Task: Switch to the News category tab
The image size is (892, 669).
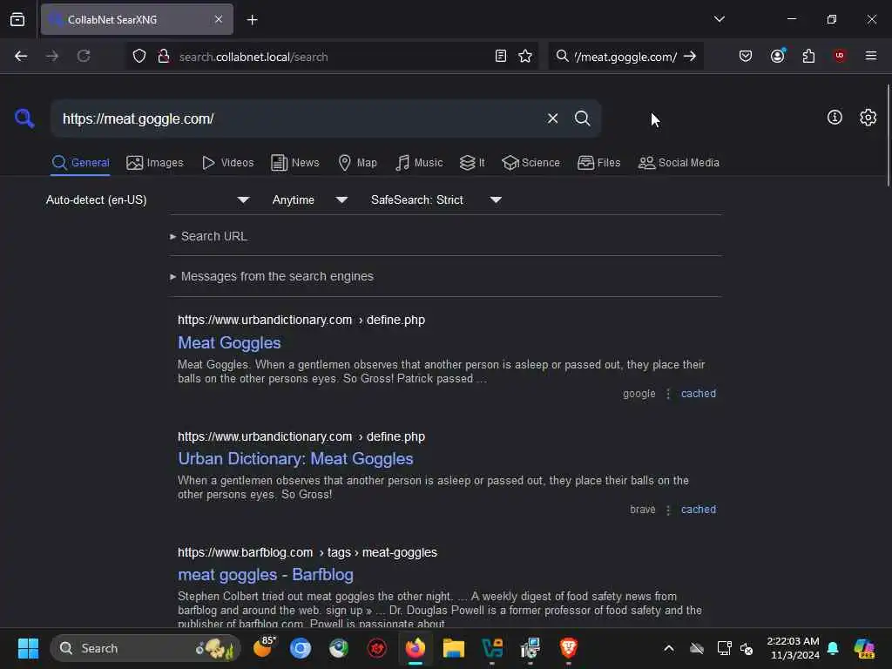Action: coord(294,163)
